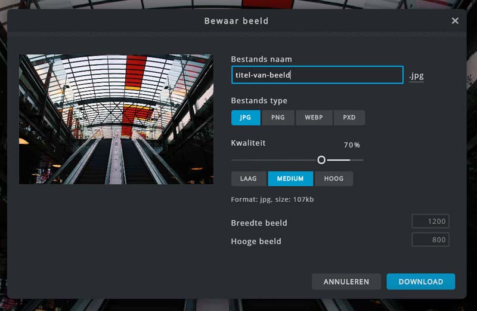477x311 pixels.
Task: Click the 70% quality value
Action: tap(352, 145)
